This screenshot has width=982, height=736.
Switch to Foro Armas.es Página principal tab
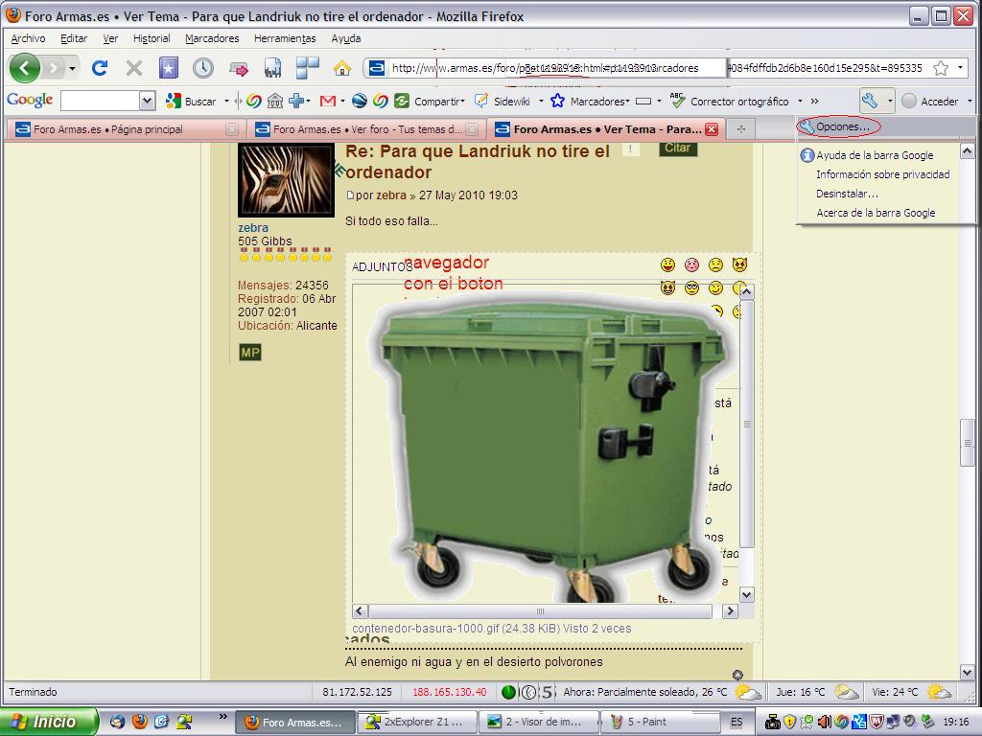coord(124,129)
